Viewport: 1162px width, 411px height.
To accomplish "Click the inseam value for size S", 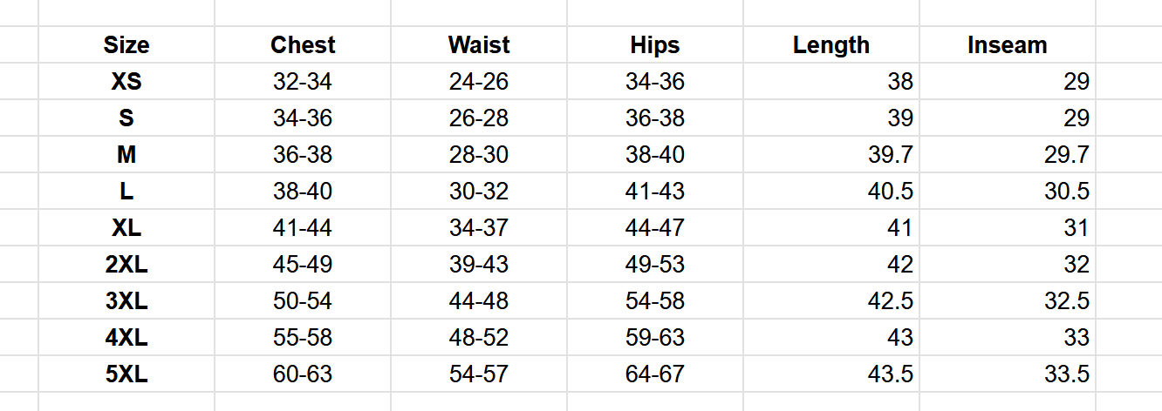I will [x=1076, y=118].
